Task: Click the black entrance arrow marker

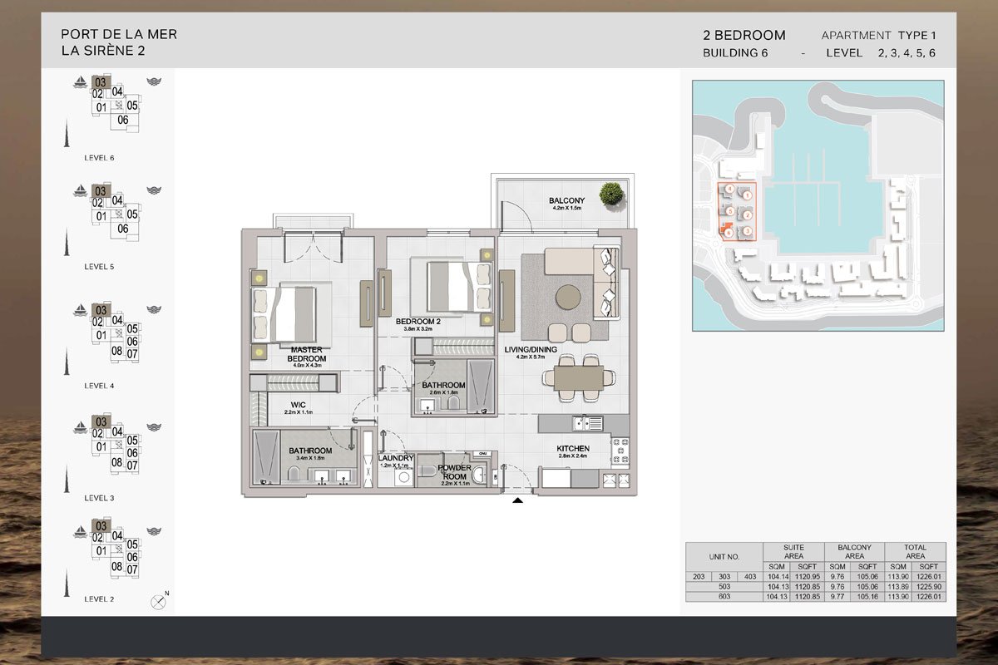Action: pos(518,500)
